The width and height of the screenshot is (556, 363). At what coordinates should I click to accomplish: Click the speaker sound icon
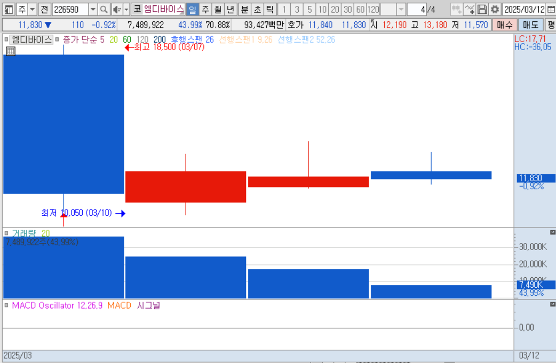click(117, 10)
